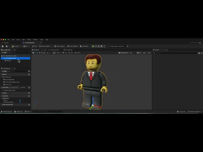203x152 pixels.
Task: Click the Browse to asset icon
Action: (7, 46)
